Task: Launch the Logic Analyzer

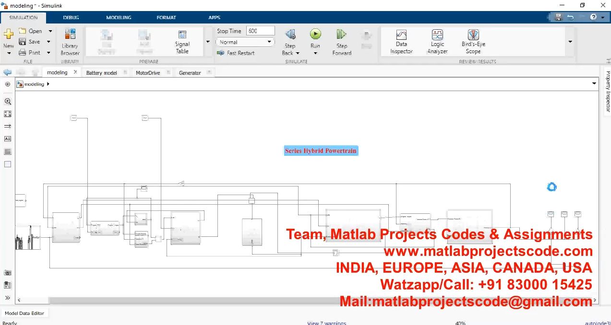Action: (x=437, y=42)
